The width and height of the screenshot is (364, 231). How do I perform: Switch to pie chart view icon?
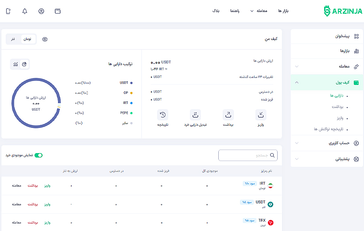[25, 65]
